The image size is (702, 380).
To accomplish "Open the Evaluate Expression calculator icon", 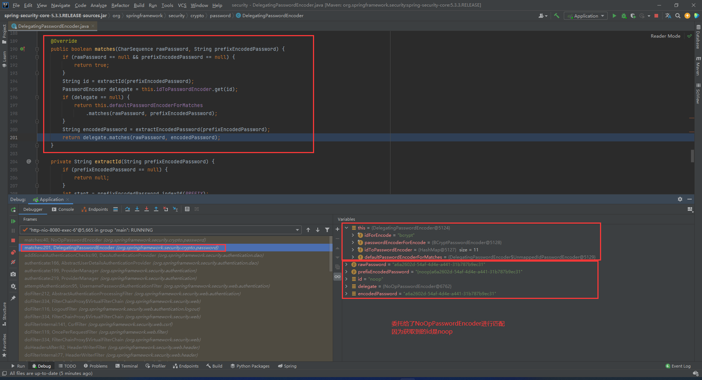I will click(188, 209).
